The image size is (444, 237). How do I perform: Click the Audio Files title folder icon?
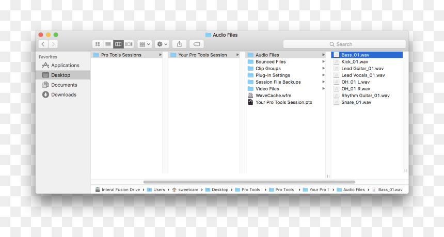tap(208, 35)
